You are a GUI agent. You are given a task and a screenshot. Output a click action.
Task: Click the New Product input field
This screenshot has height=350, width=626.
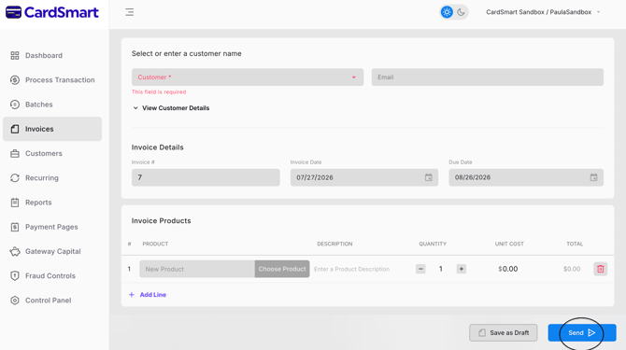197,269
